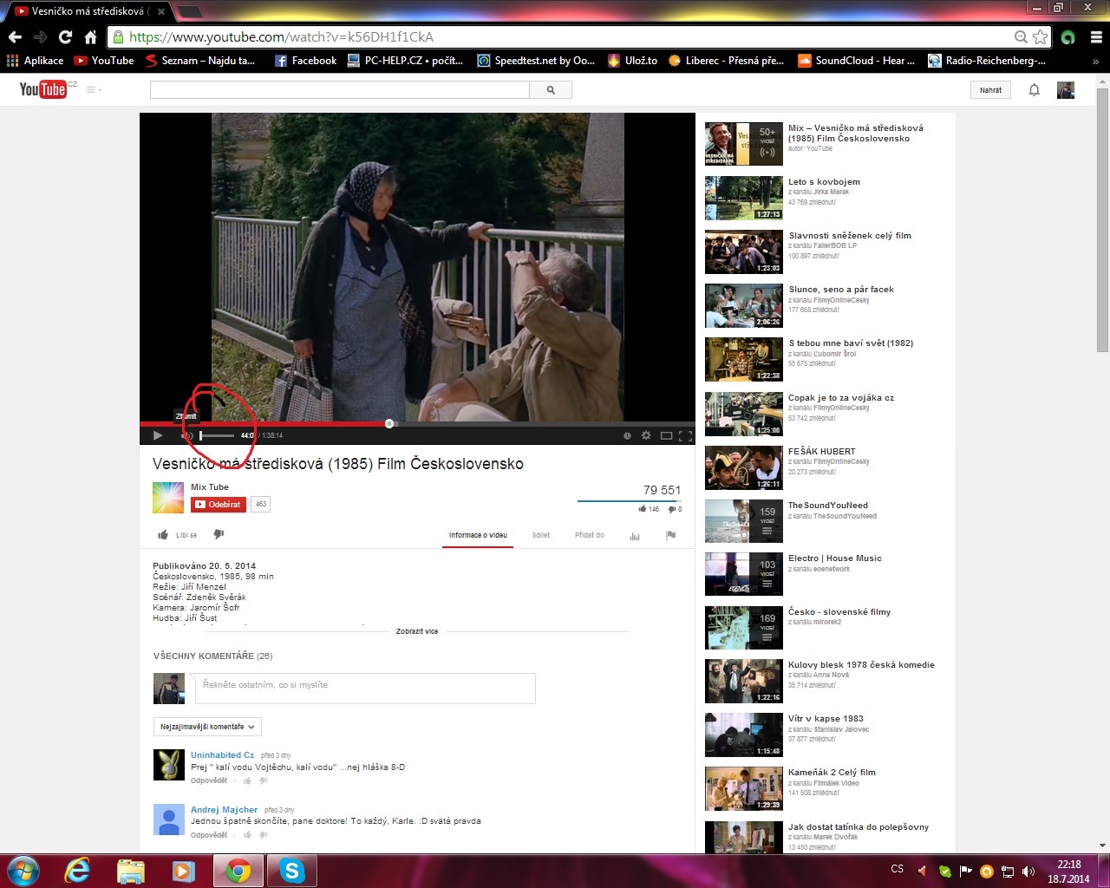Switch to the Sdílet tab

541,535
